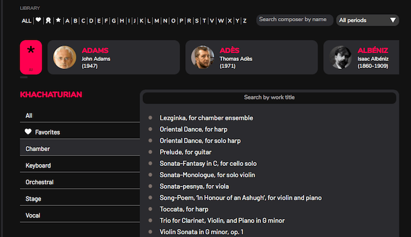Show composers starting with letter K
The width and height of the screenshot is (411, 237).
(141, 21)
